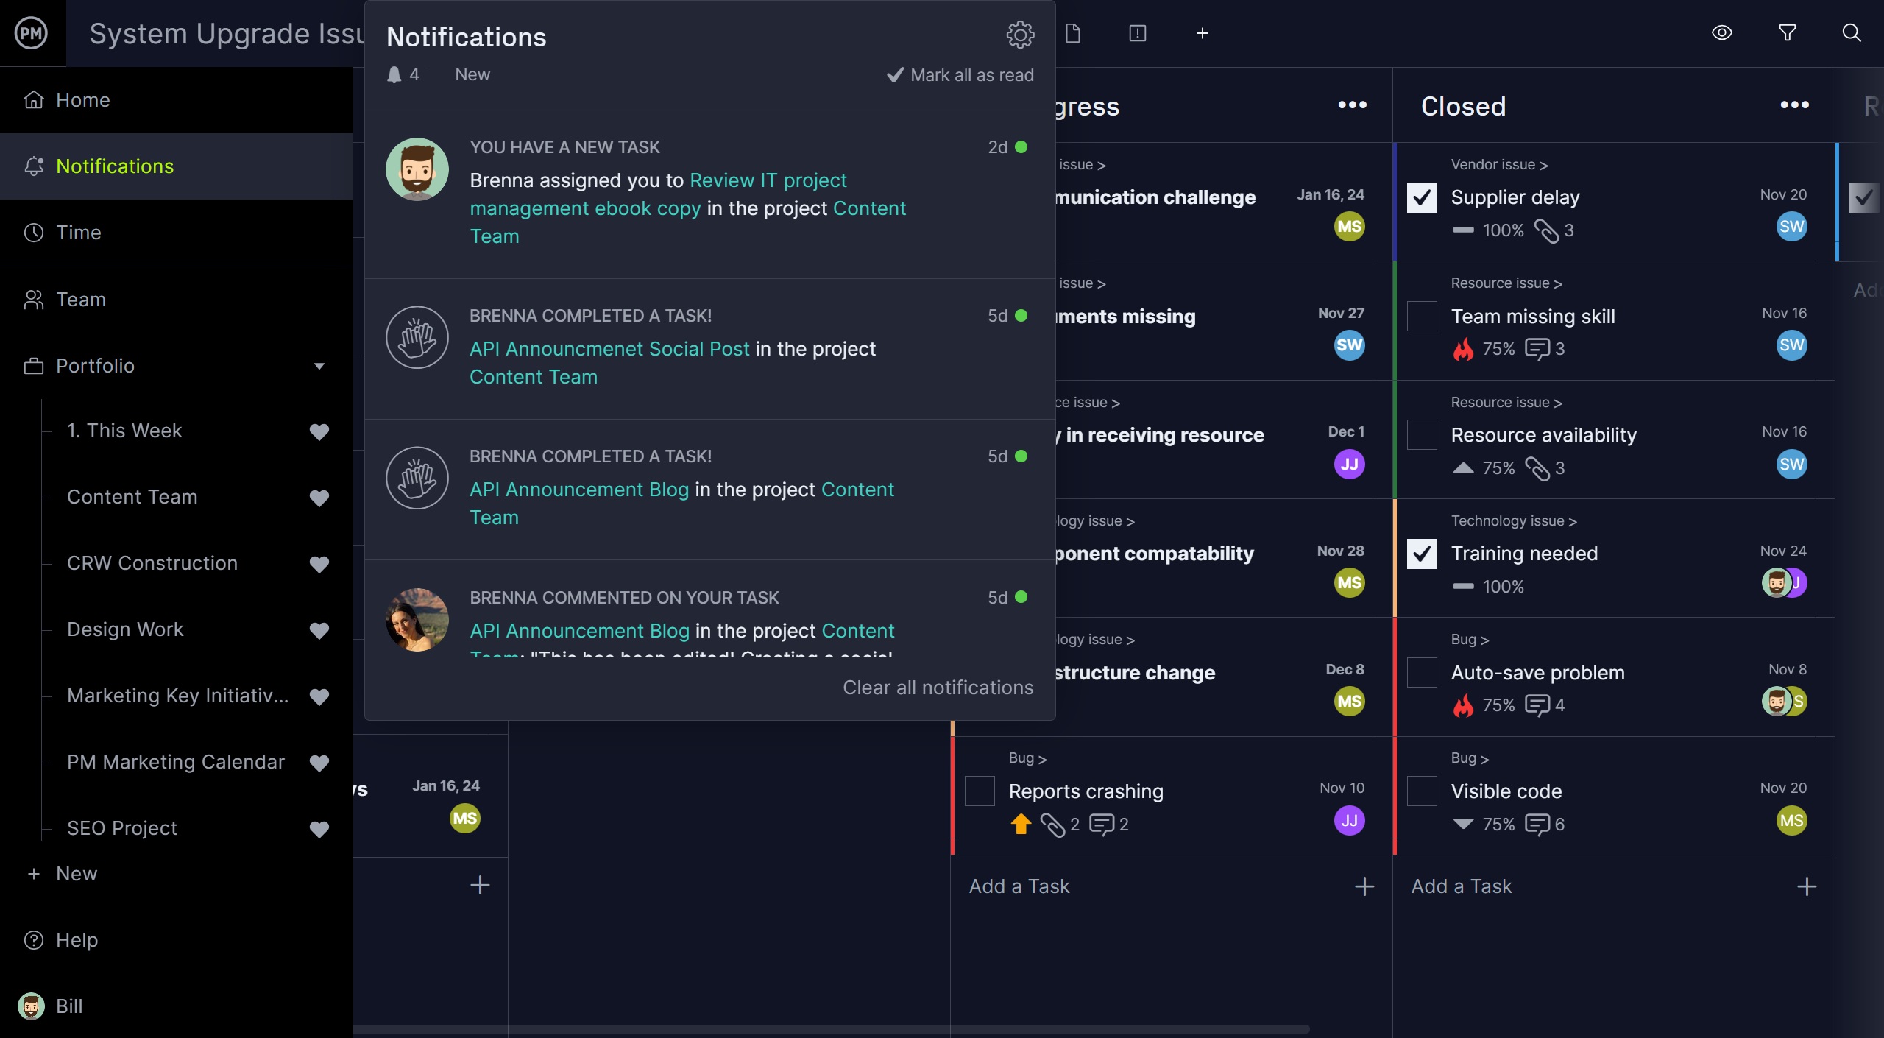Open the Closed column three-dot menu
Image resolution: width=1884 pixels, height=1038 pixels.
1794,105
